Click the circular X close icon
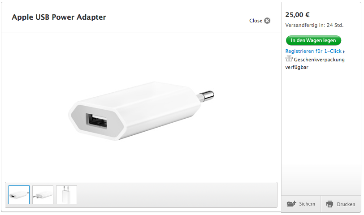Screen dimensions: 364x215 267,21
